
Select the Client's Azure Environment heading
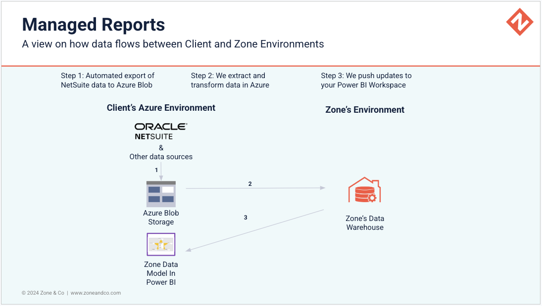[161, 108]
